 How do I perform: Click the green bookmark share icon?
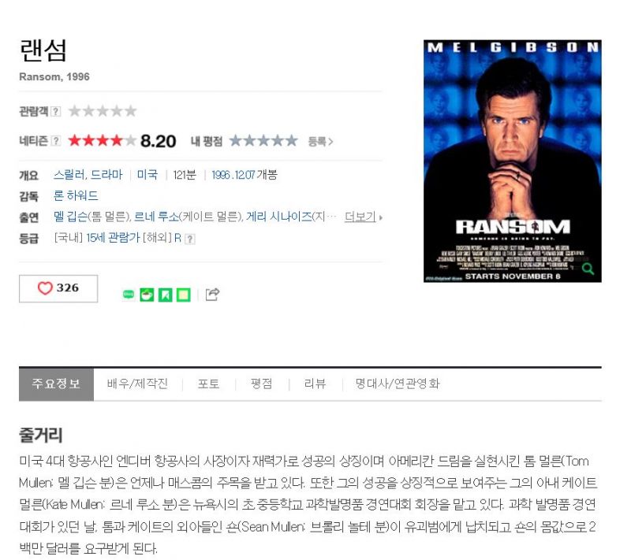(166, 295)
